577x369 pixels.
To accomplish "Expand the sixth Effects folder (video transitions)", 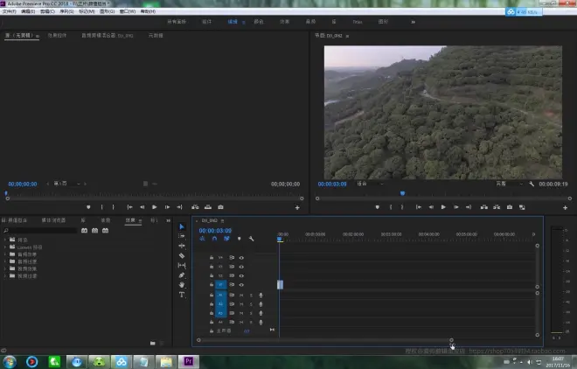I will click(5, 275).
